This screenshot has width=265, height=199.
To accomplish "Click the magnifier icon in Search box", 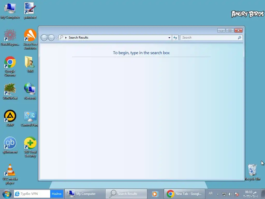I will tap(239, 38).
